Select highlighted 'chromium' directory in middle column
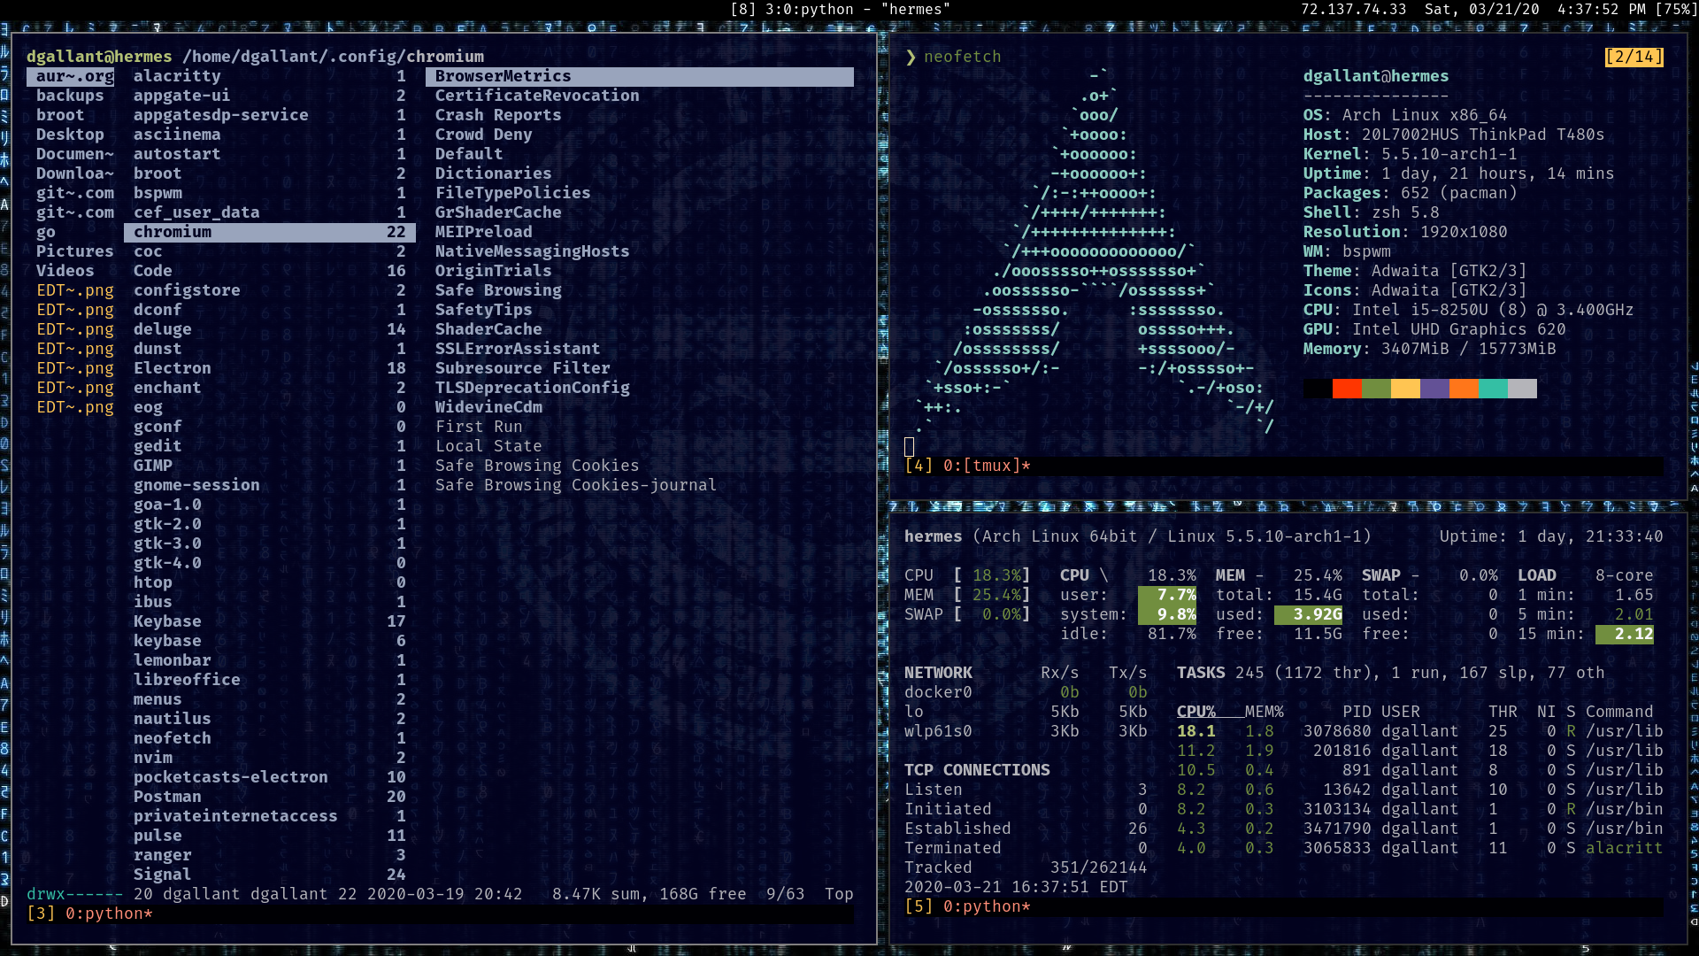The width and height of the screenshot is (1699, 956). 270,233
